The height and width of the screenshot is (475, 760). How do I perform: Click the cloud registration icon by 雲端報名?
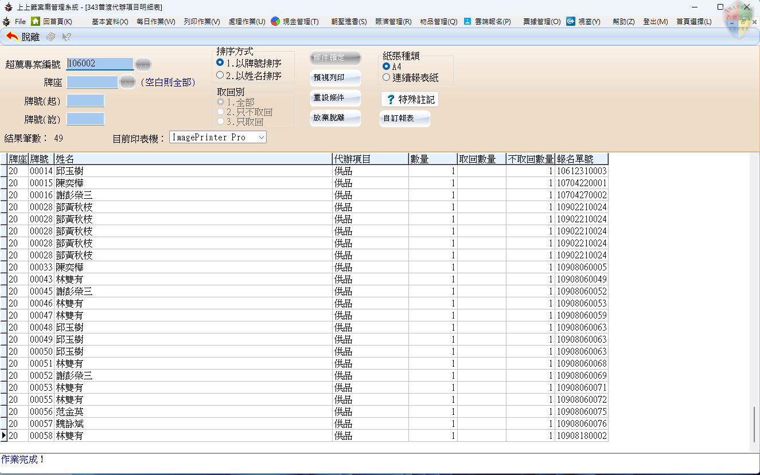[467, 21]
